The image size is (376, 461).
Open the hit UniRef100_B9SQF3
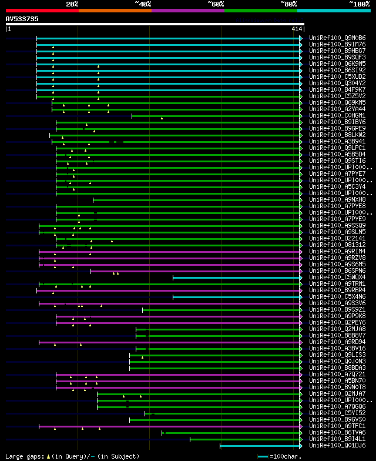(x=337, y=58)
